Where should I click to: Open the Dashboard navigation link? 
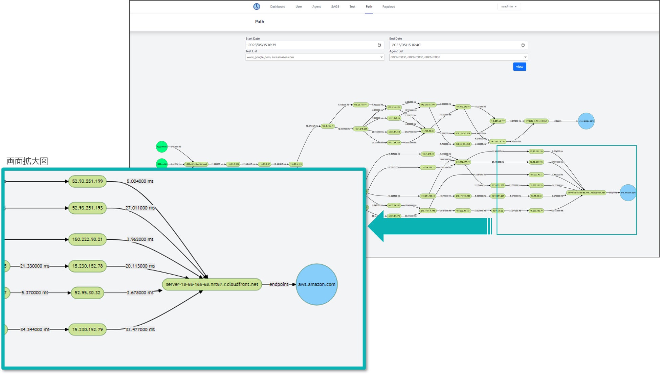click(278, 7)
